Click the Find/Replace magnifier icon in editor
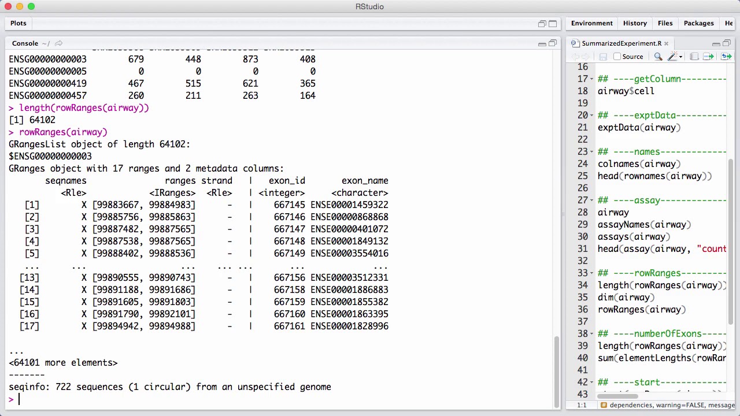The height and width of the screenshot is (416, 740). (x=658, y=57)
